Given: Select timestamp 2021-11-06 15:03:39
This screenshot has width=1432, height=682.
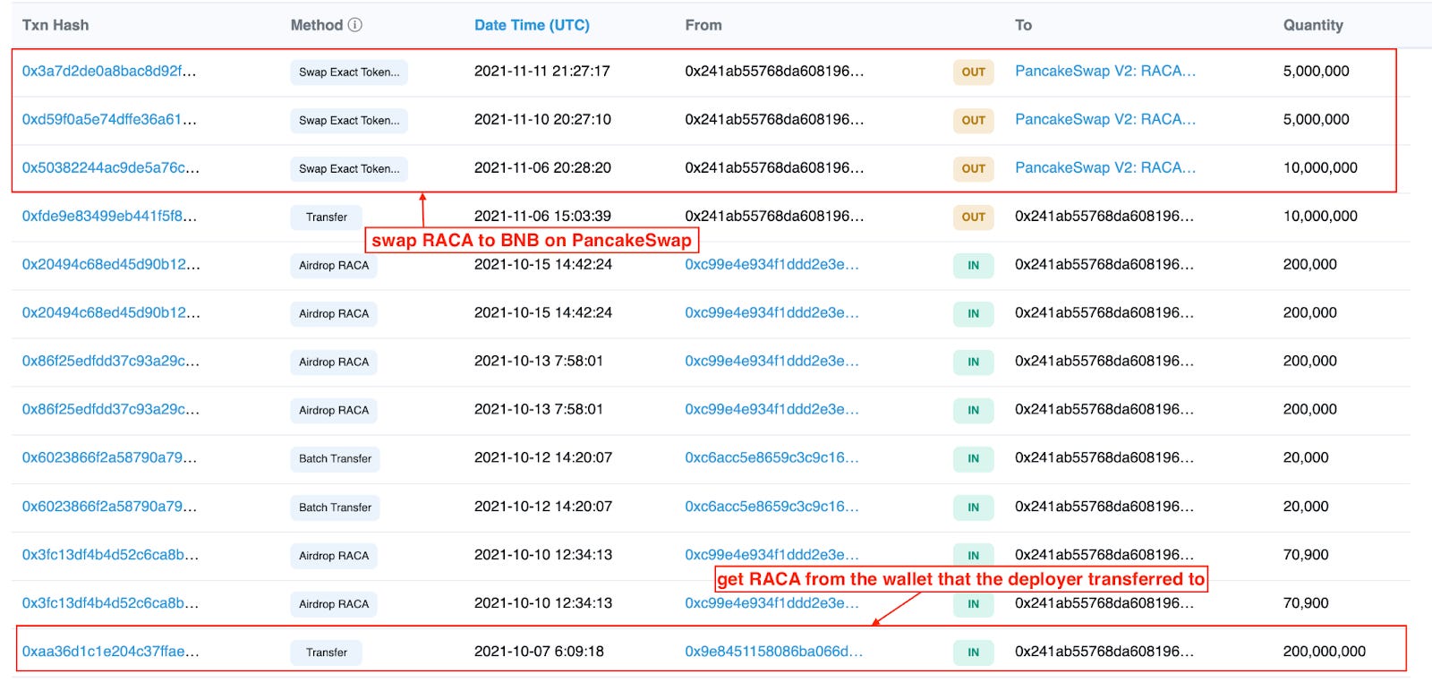Looking at the screenshot, I should pos(542,217).
